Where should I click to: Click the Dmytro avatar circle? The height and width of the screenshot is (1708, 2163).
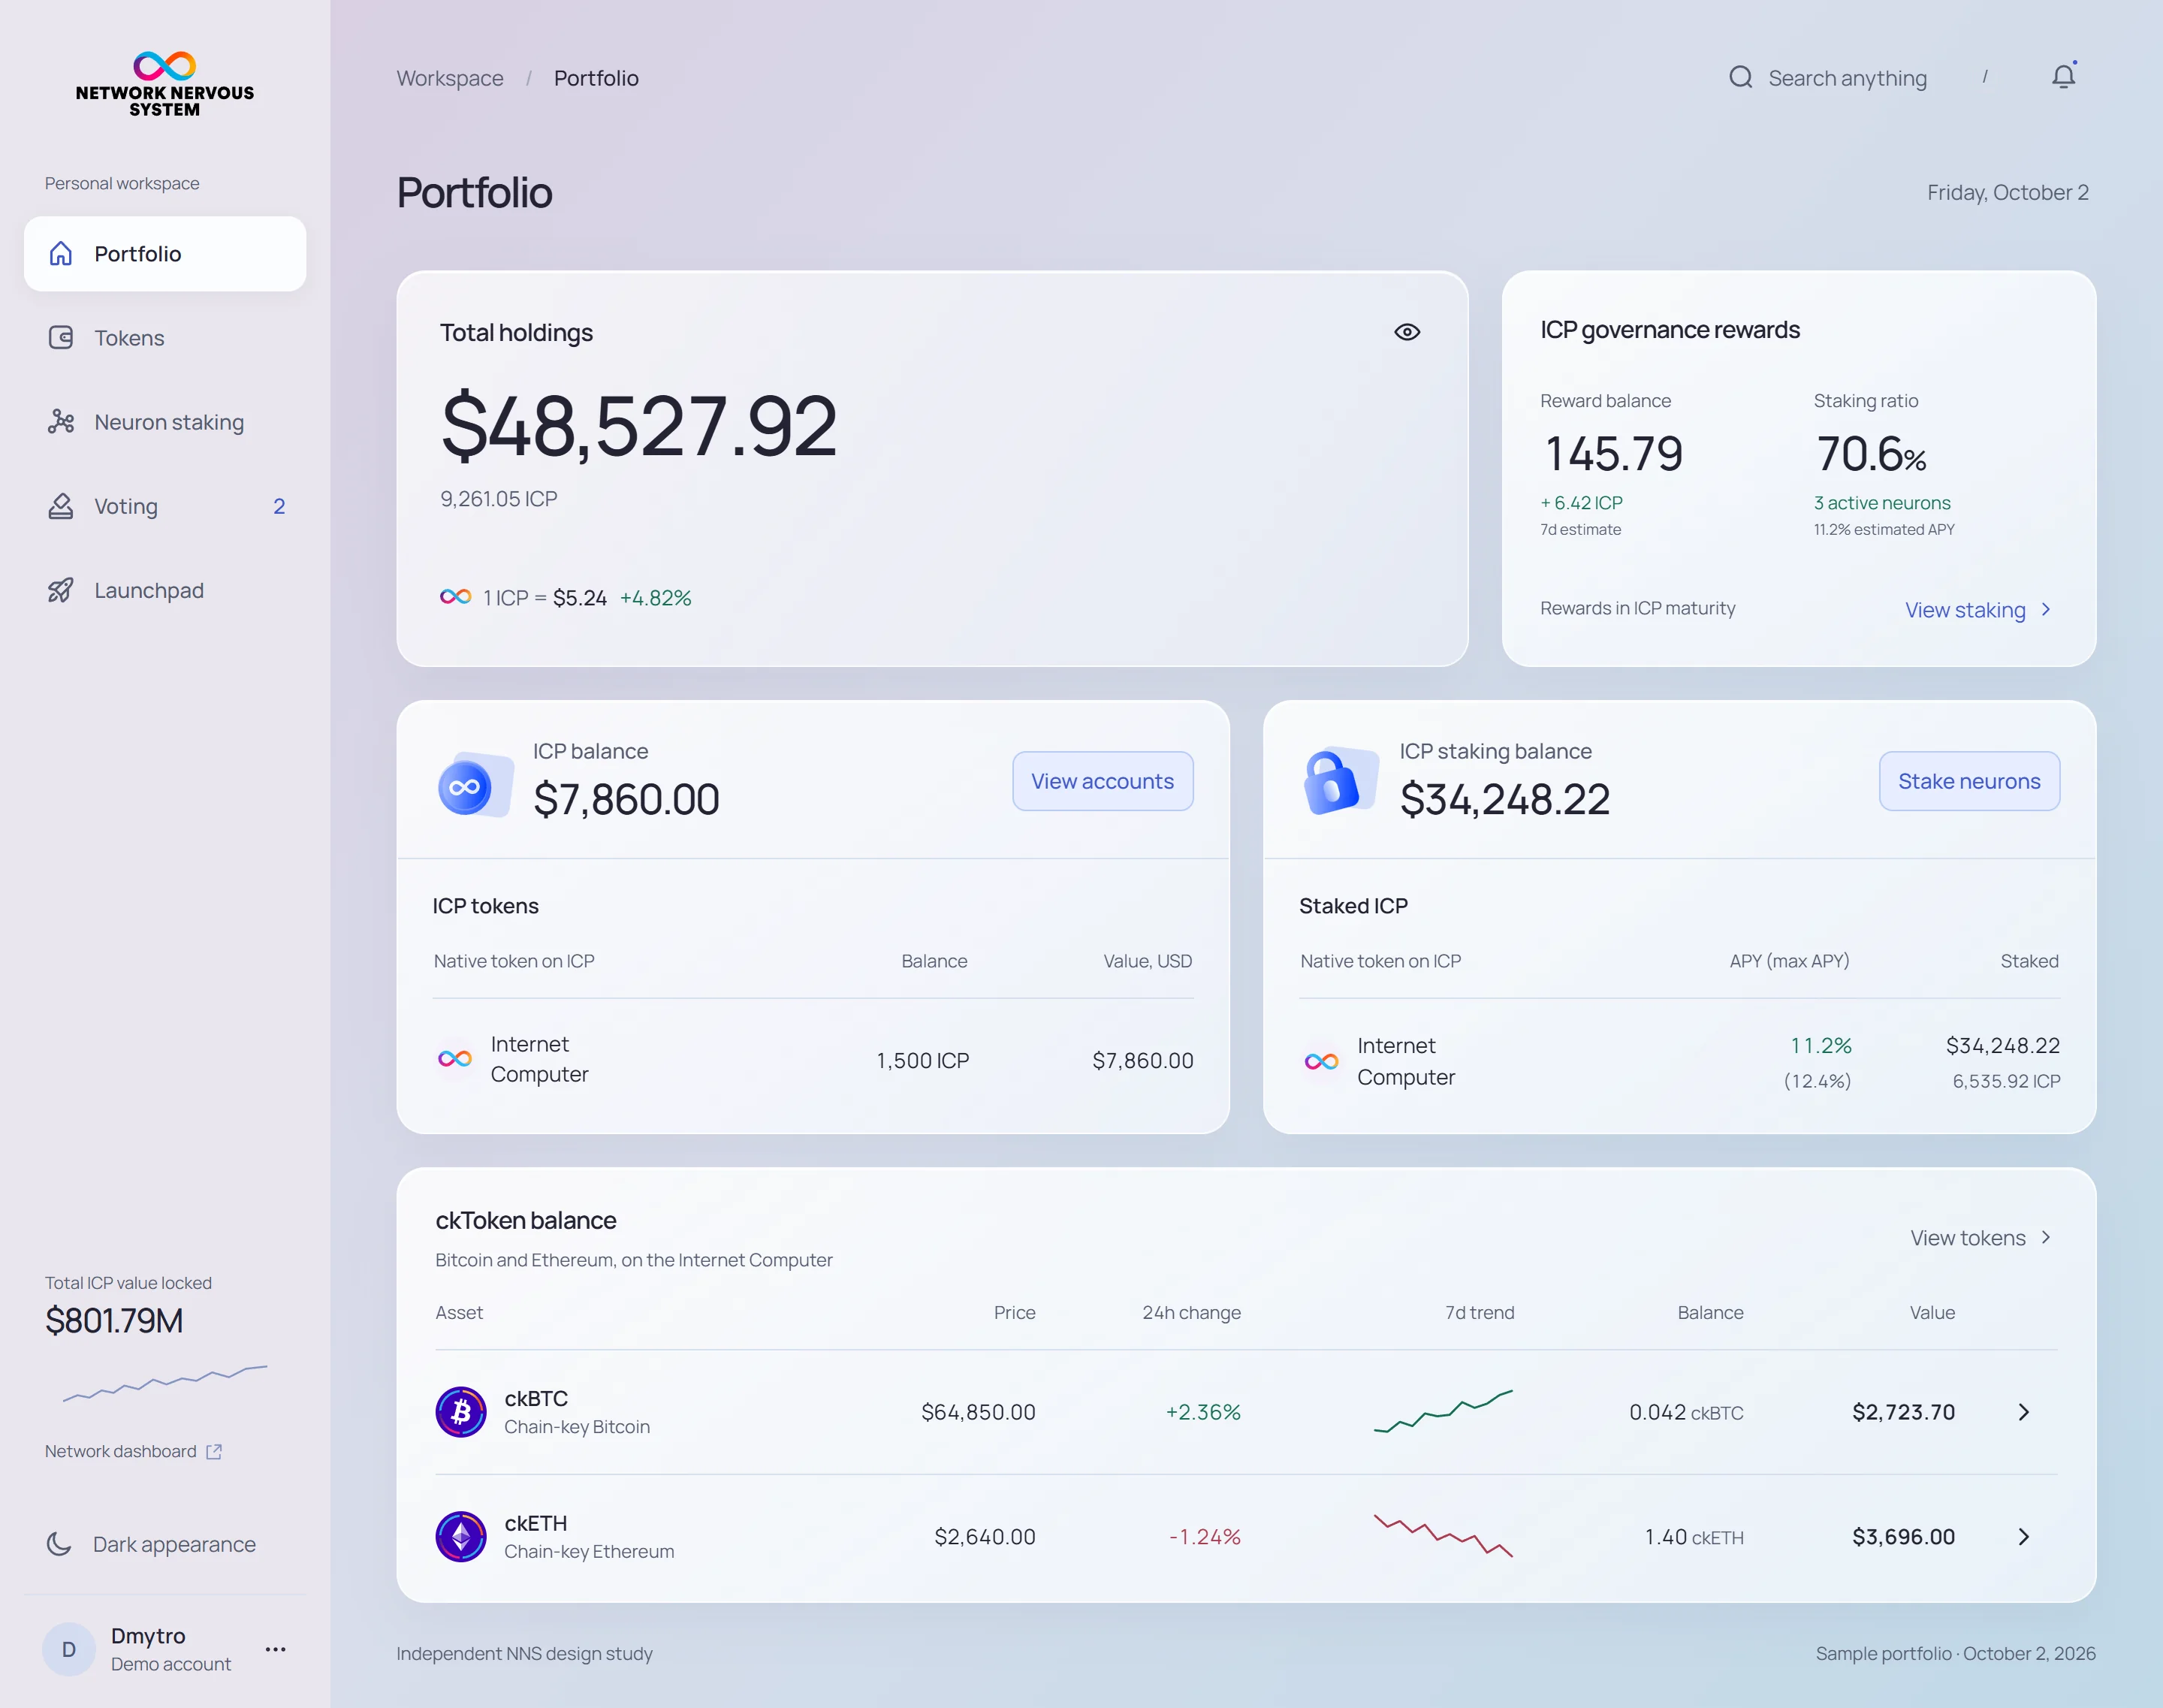click(69, 1649)
